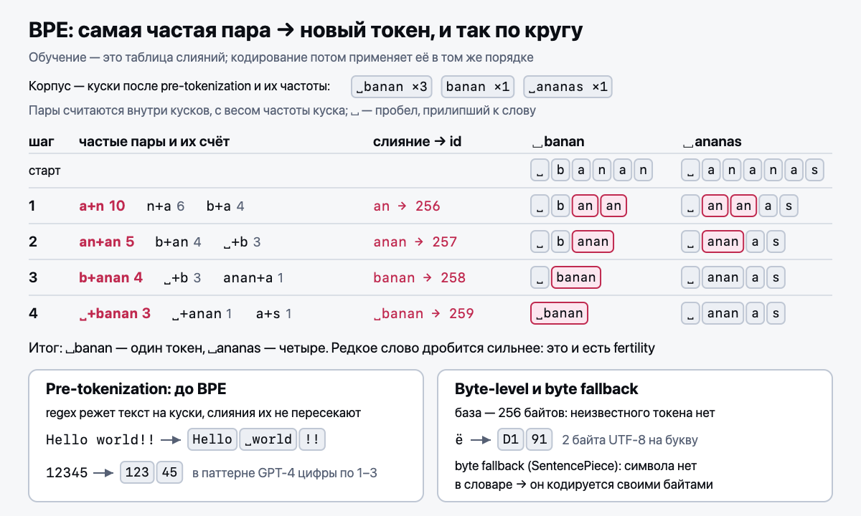This screenshot has height=516, width=861.
Task: Click the pair 'b+an 4'
Action: (x=178, y=242)
